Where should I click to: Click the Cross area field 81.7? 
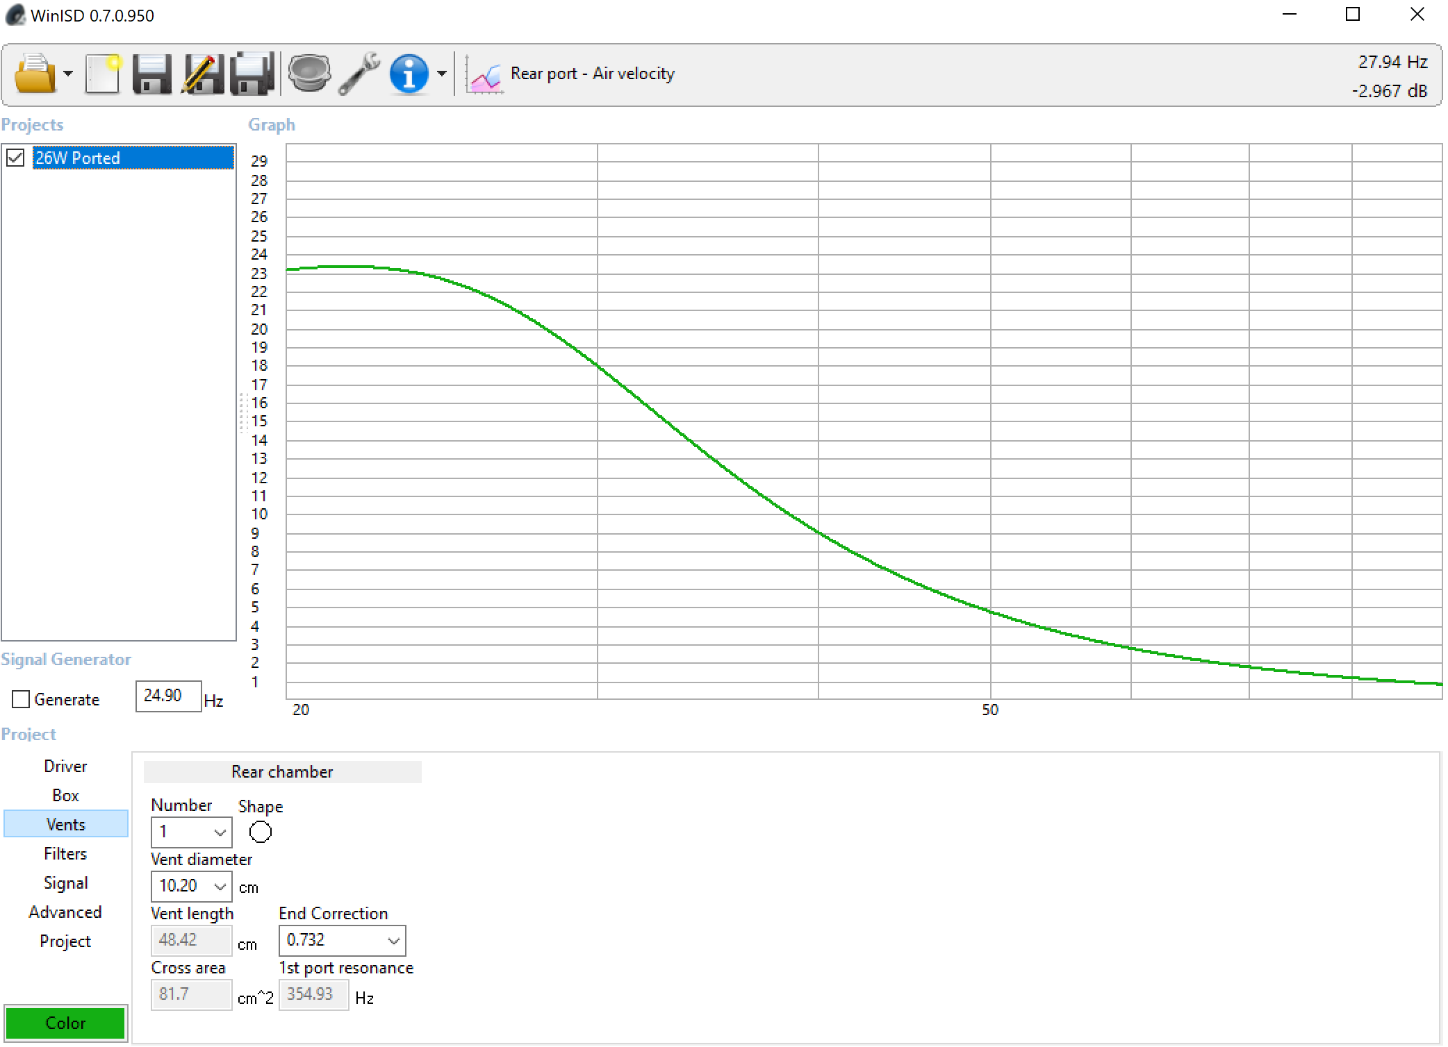point(191,994)
